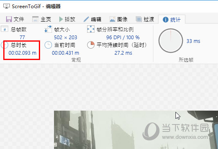The width and height of the screenshot is (218, 149).
Task: Switch to the 过渡 tab
Action: click(145, 19)
